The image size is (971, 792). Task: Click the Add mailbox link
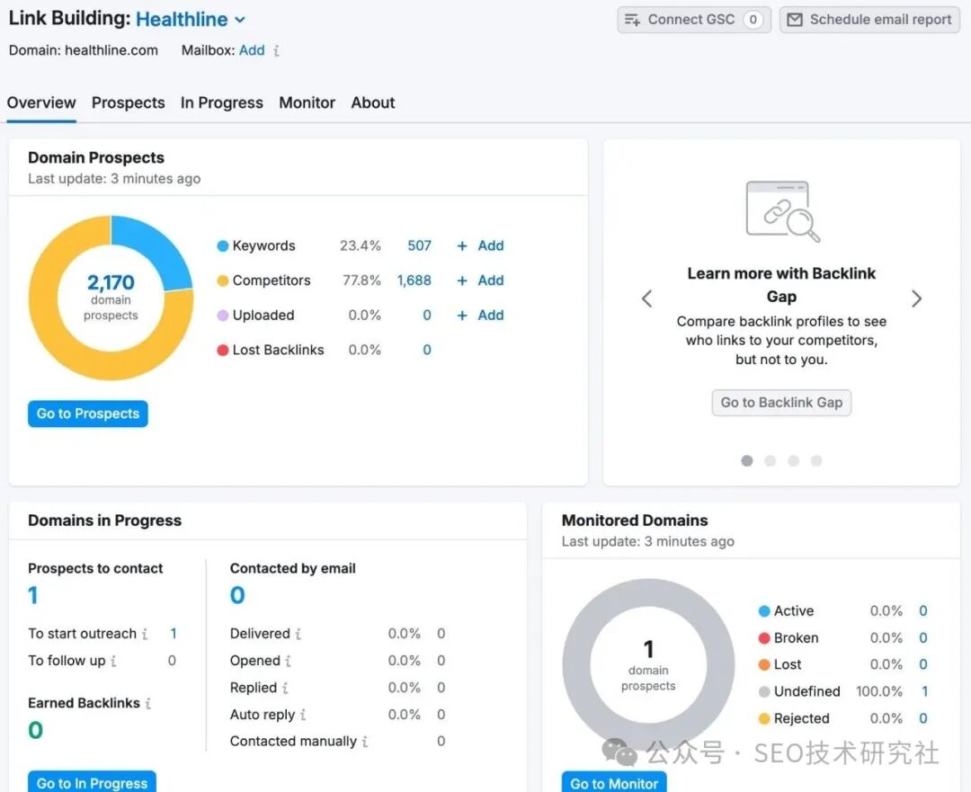coord(252,50)
